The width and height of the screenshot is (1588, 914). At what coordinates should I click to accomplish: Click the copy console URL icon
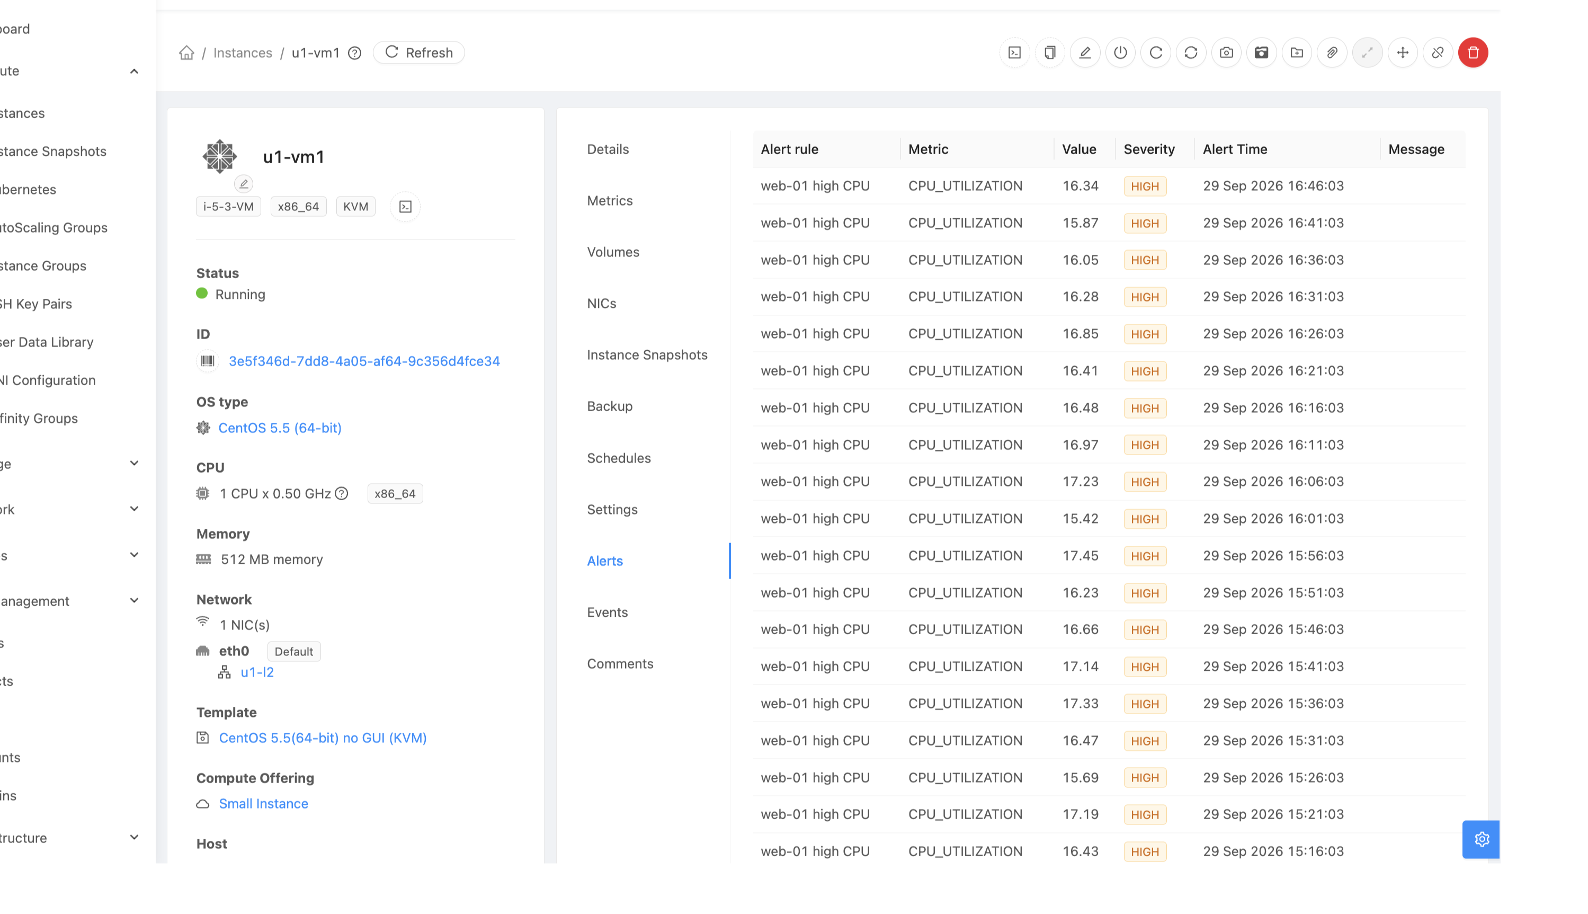pyautogui.click(x=1050, y=53)
